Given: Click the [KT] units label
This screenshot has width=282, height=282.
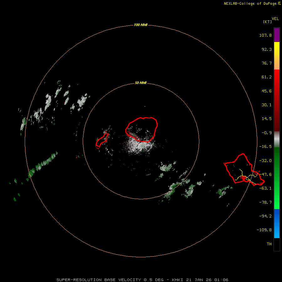Looking at the screenshot, I should (x=267, y=22).
